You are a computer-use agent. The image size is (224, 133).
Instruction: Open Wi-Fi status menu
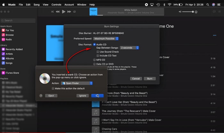[169, 4]
